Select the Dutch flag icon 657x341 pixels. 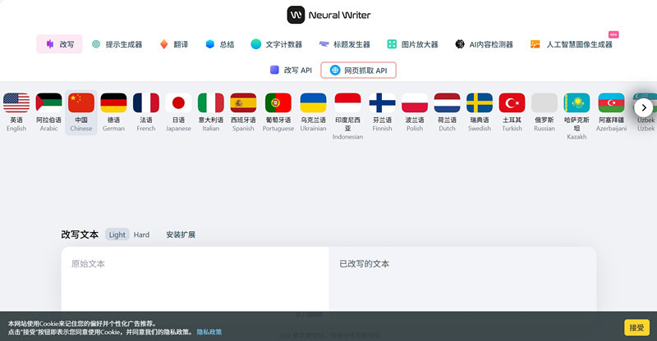(x=447, y=103)
